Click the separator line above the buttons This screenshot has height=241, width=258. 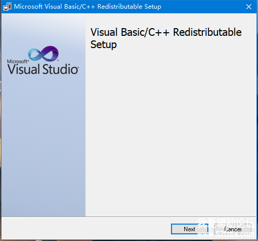pos(129,217)
